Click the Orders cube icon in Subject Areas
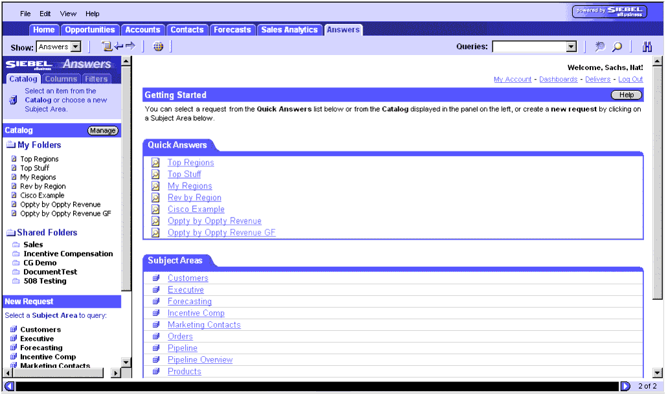Viewport: 666px width, 395px height. click(156, 336)
